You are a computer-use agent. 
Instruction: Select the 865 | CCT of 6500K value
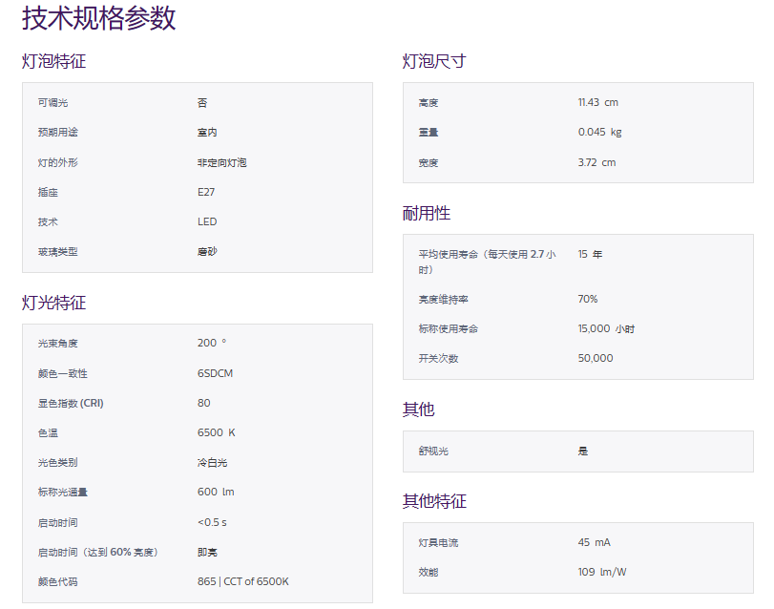(242, 581)
